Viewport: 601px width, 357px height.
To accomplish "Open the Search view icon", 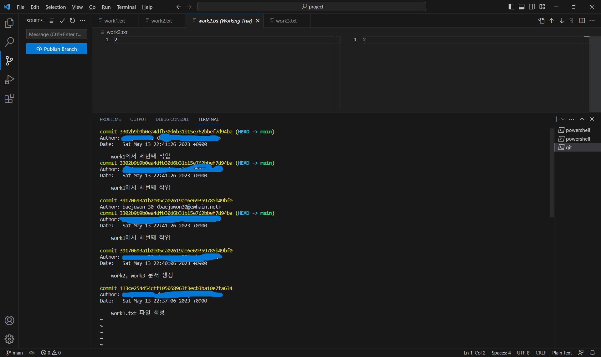I will [x=9, y=42].
